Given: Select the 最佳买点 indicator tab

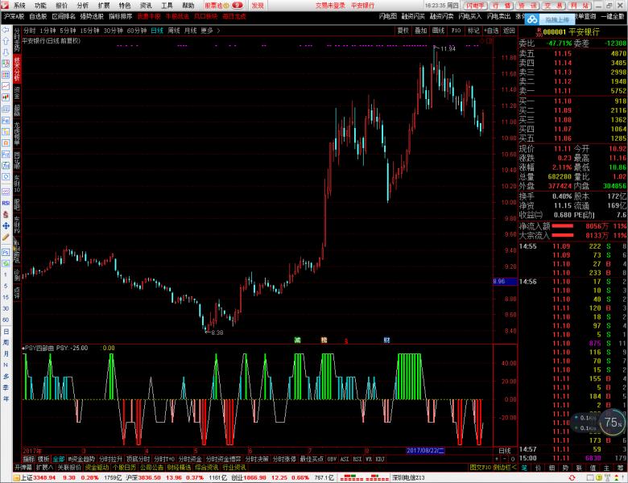Looking at the screenshot, I should point(312,459).
